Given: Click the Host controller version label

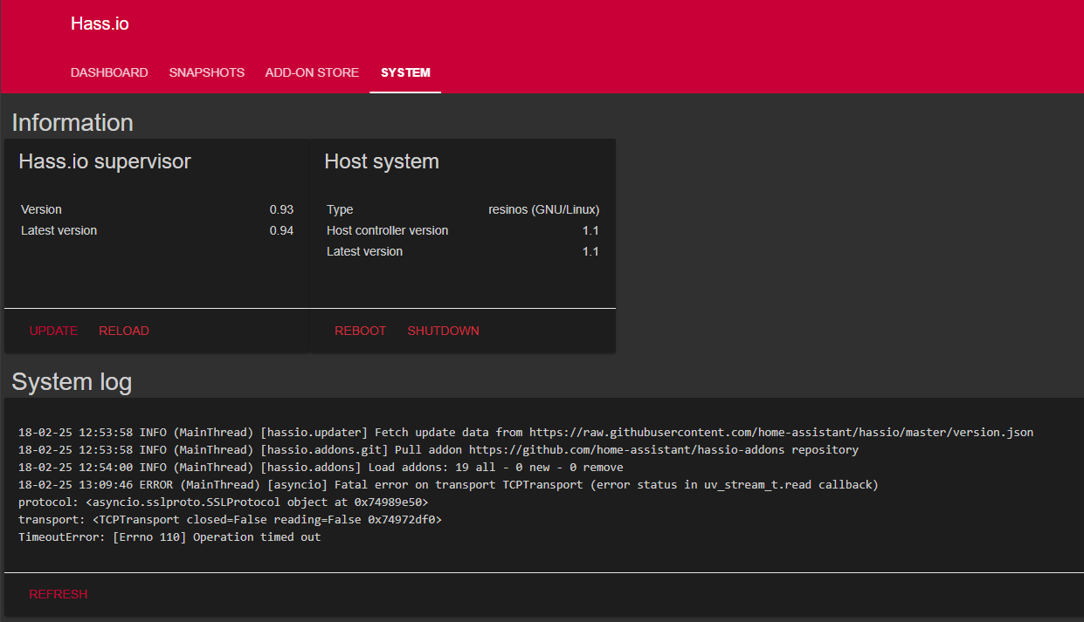Looking at the screenshot, I should tap(387, 230).
